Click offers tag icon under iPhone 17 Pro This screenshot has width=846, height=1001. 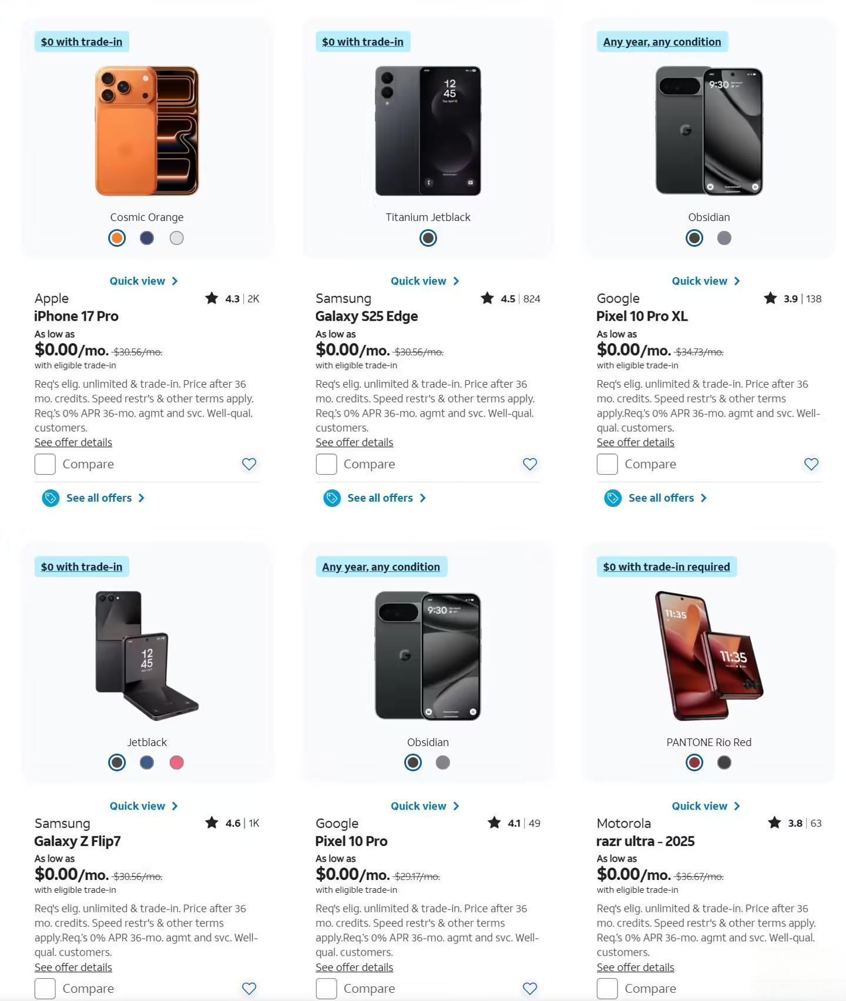pos(51,498)
